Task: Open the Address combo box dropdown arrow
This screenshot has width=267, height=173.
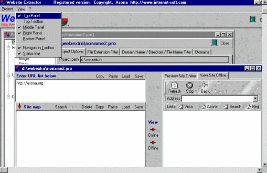Action: 255,98
